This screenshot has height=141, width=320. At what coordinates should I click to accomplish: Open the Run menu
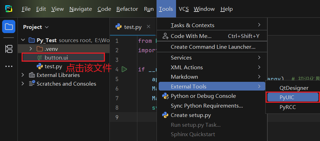pos(149,9)
